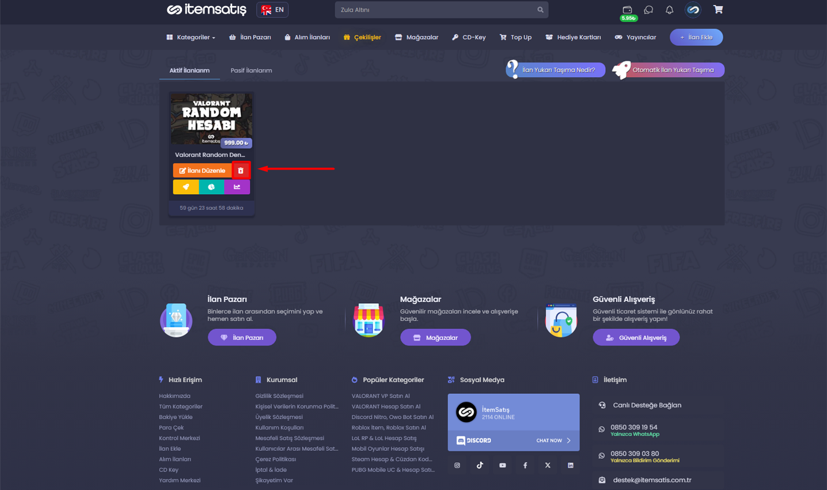Click the search magnifier icon
The width and height of the screenshot is (827, 490).
(x=540, y=10)
